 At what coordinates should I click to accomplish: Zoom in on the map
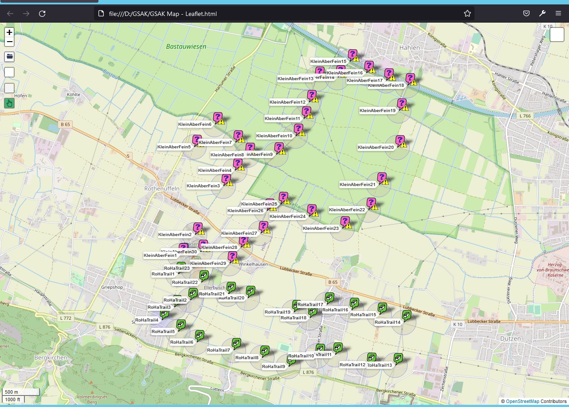pyautogui.click(x=9, y=32)
